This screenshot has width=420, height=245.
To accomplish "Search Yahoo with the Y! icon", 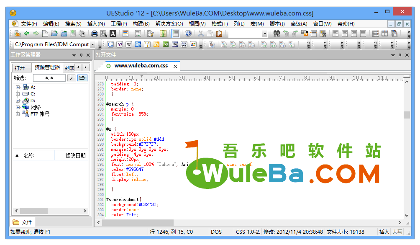I will [x=120, y=44].
